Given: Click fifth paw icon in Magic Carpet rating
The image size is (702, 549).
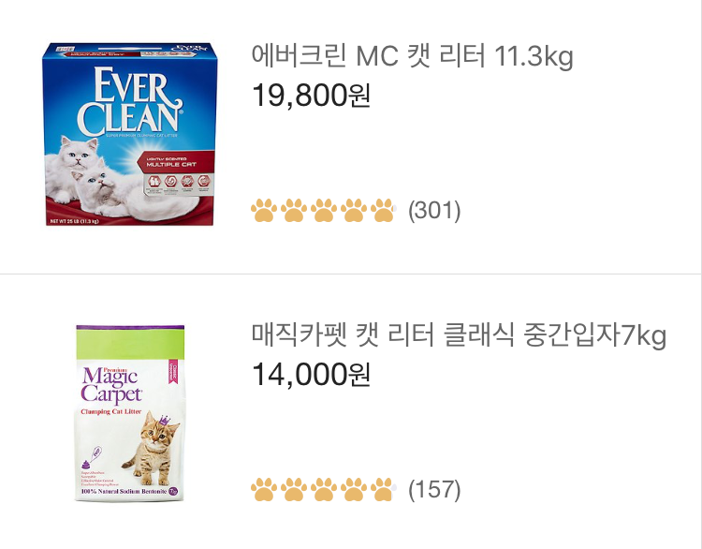Looking at the screenshot, I should click(x=383, y=489).
